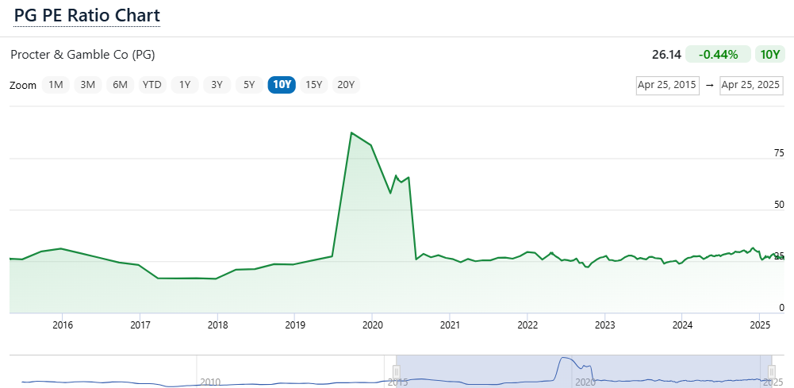Select the 1Y zoom range
The width and height of the screenshot is (794, 388).
pyautogui.click(x=185, y=85)
